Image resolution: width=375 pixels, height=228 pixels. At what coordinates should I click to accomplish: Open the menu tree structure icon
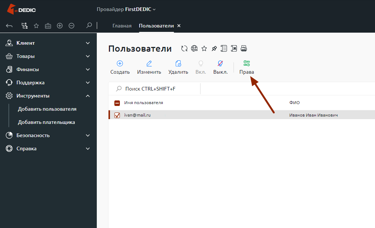pyautogui.click(x=25, y=26)
